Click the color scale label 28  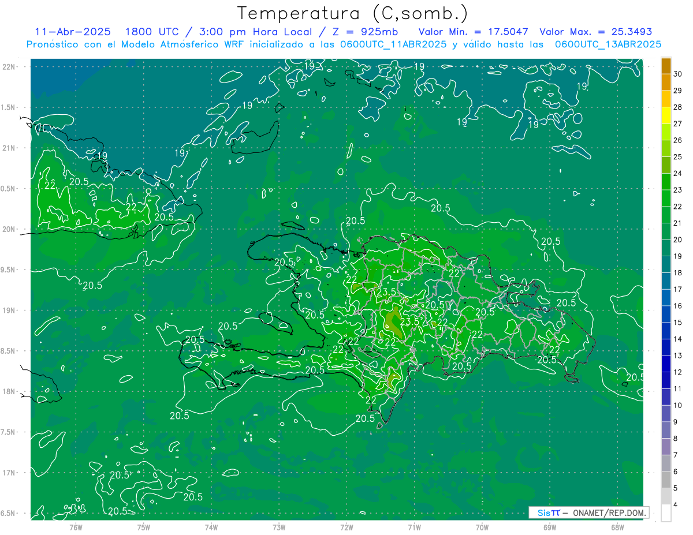[x=678, y=107]
